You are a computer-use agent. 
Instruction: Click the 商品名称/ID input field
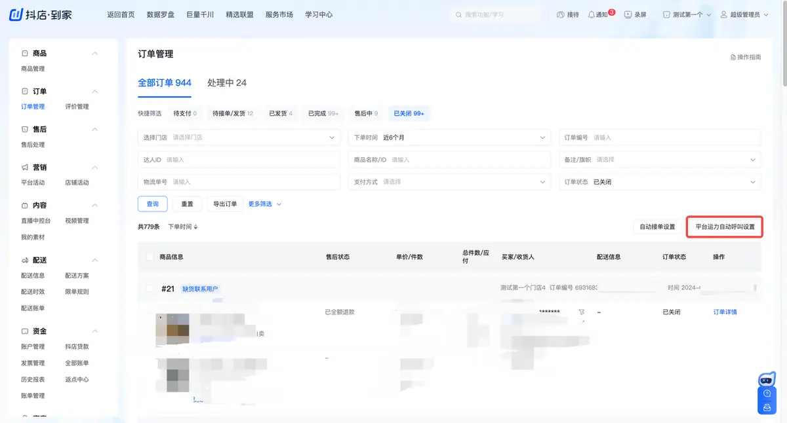click(x=449, y=159)
